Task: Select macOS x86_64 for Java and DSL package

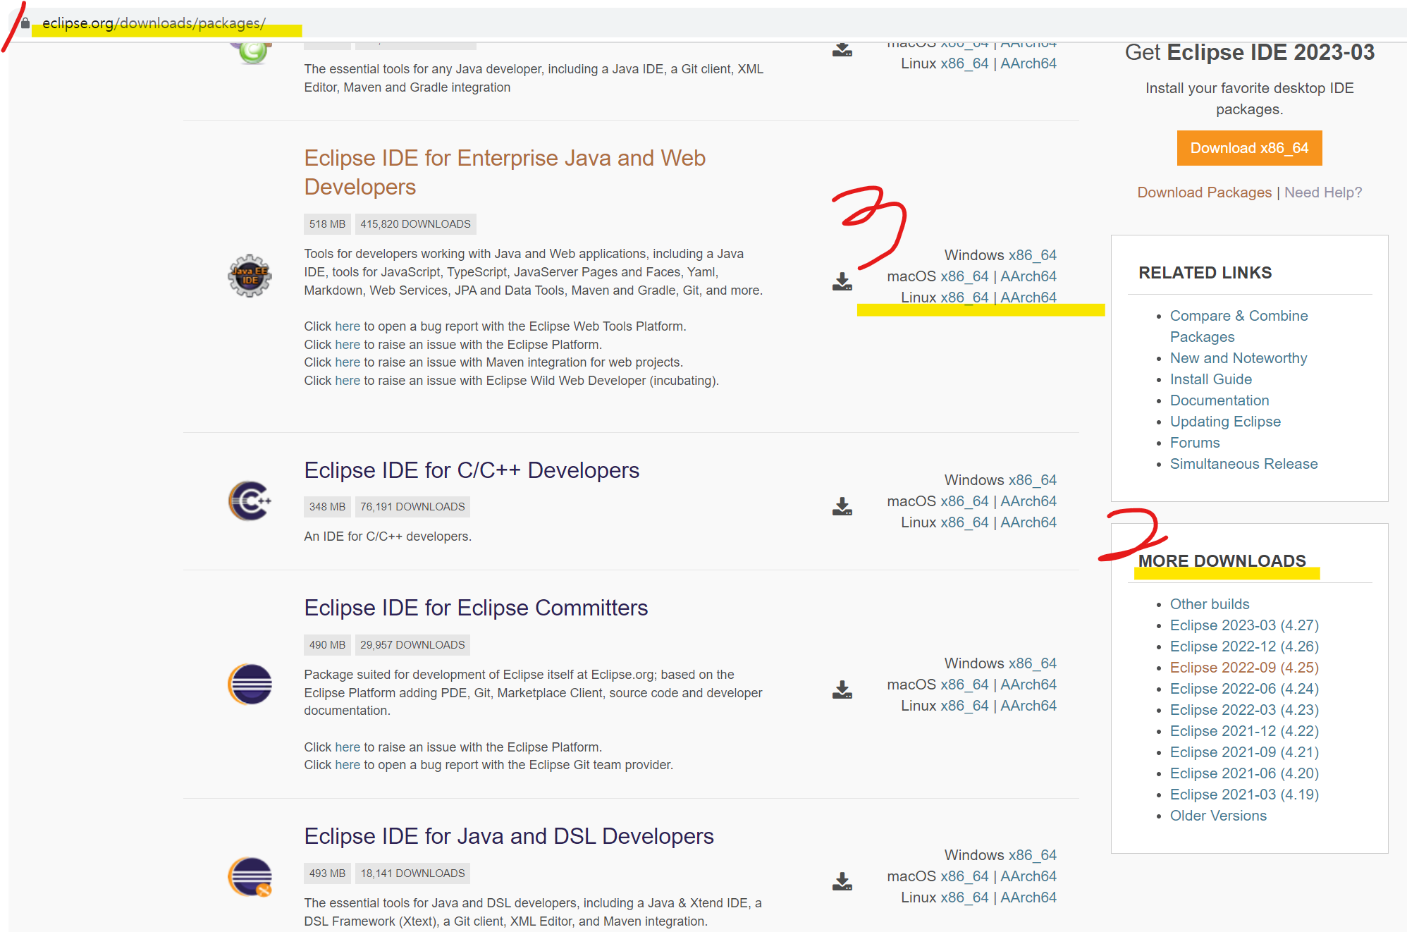Action: pyautogui.click(x=964, y=876)
